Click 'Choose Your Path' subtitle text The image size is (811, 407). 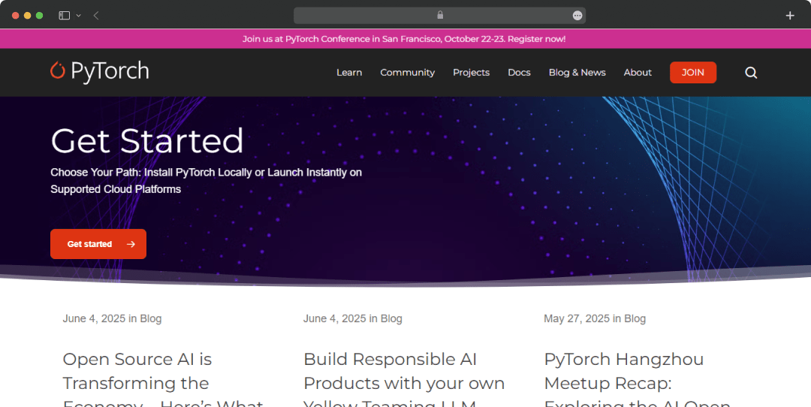[x=206, y=180]
